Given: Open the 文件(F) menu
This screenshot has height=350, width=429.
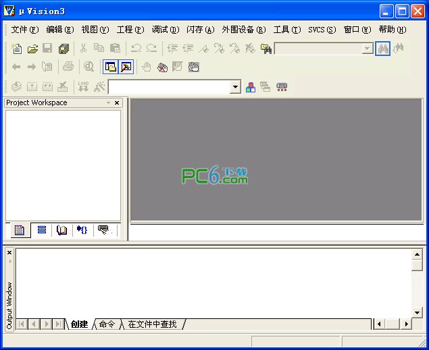Looking at the screenshot, I should [24, 30].
